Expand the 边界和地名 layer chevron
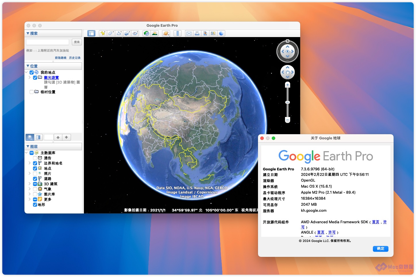Image resolution: width=416 pixels, height=277 pixels. pyautogui.click(x=30, y=163)
